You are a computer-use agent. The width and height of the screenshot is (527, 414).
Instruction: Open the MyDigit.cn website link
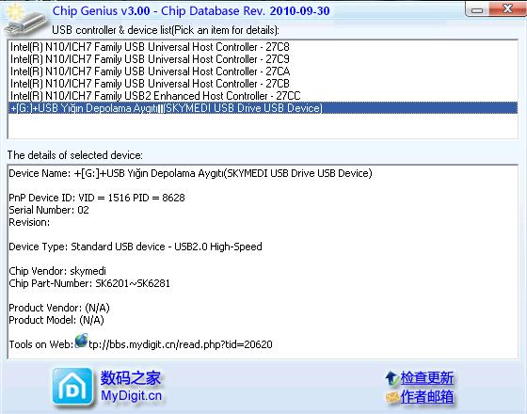[x=132, y=395]
